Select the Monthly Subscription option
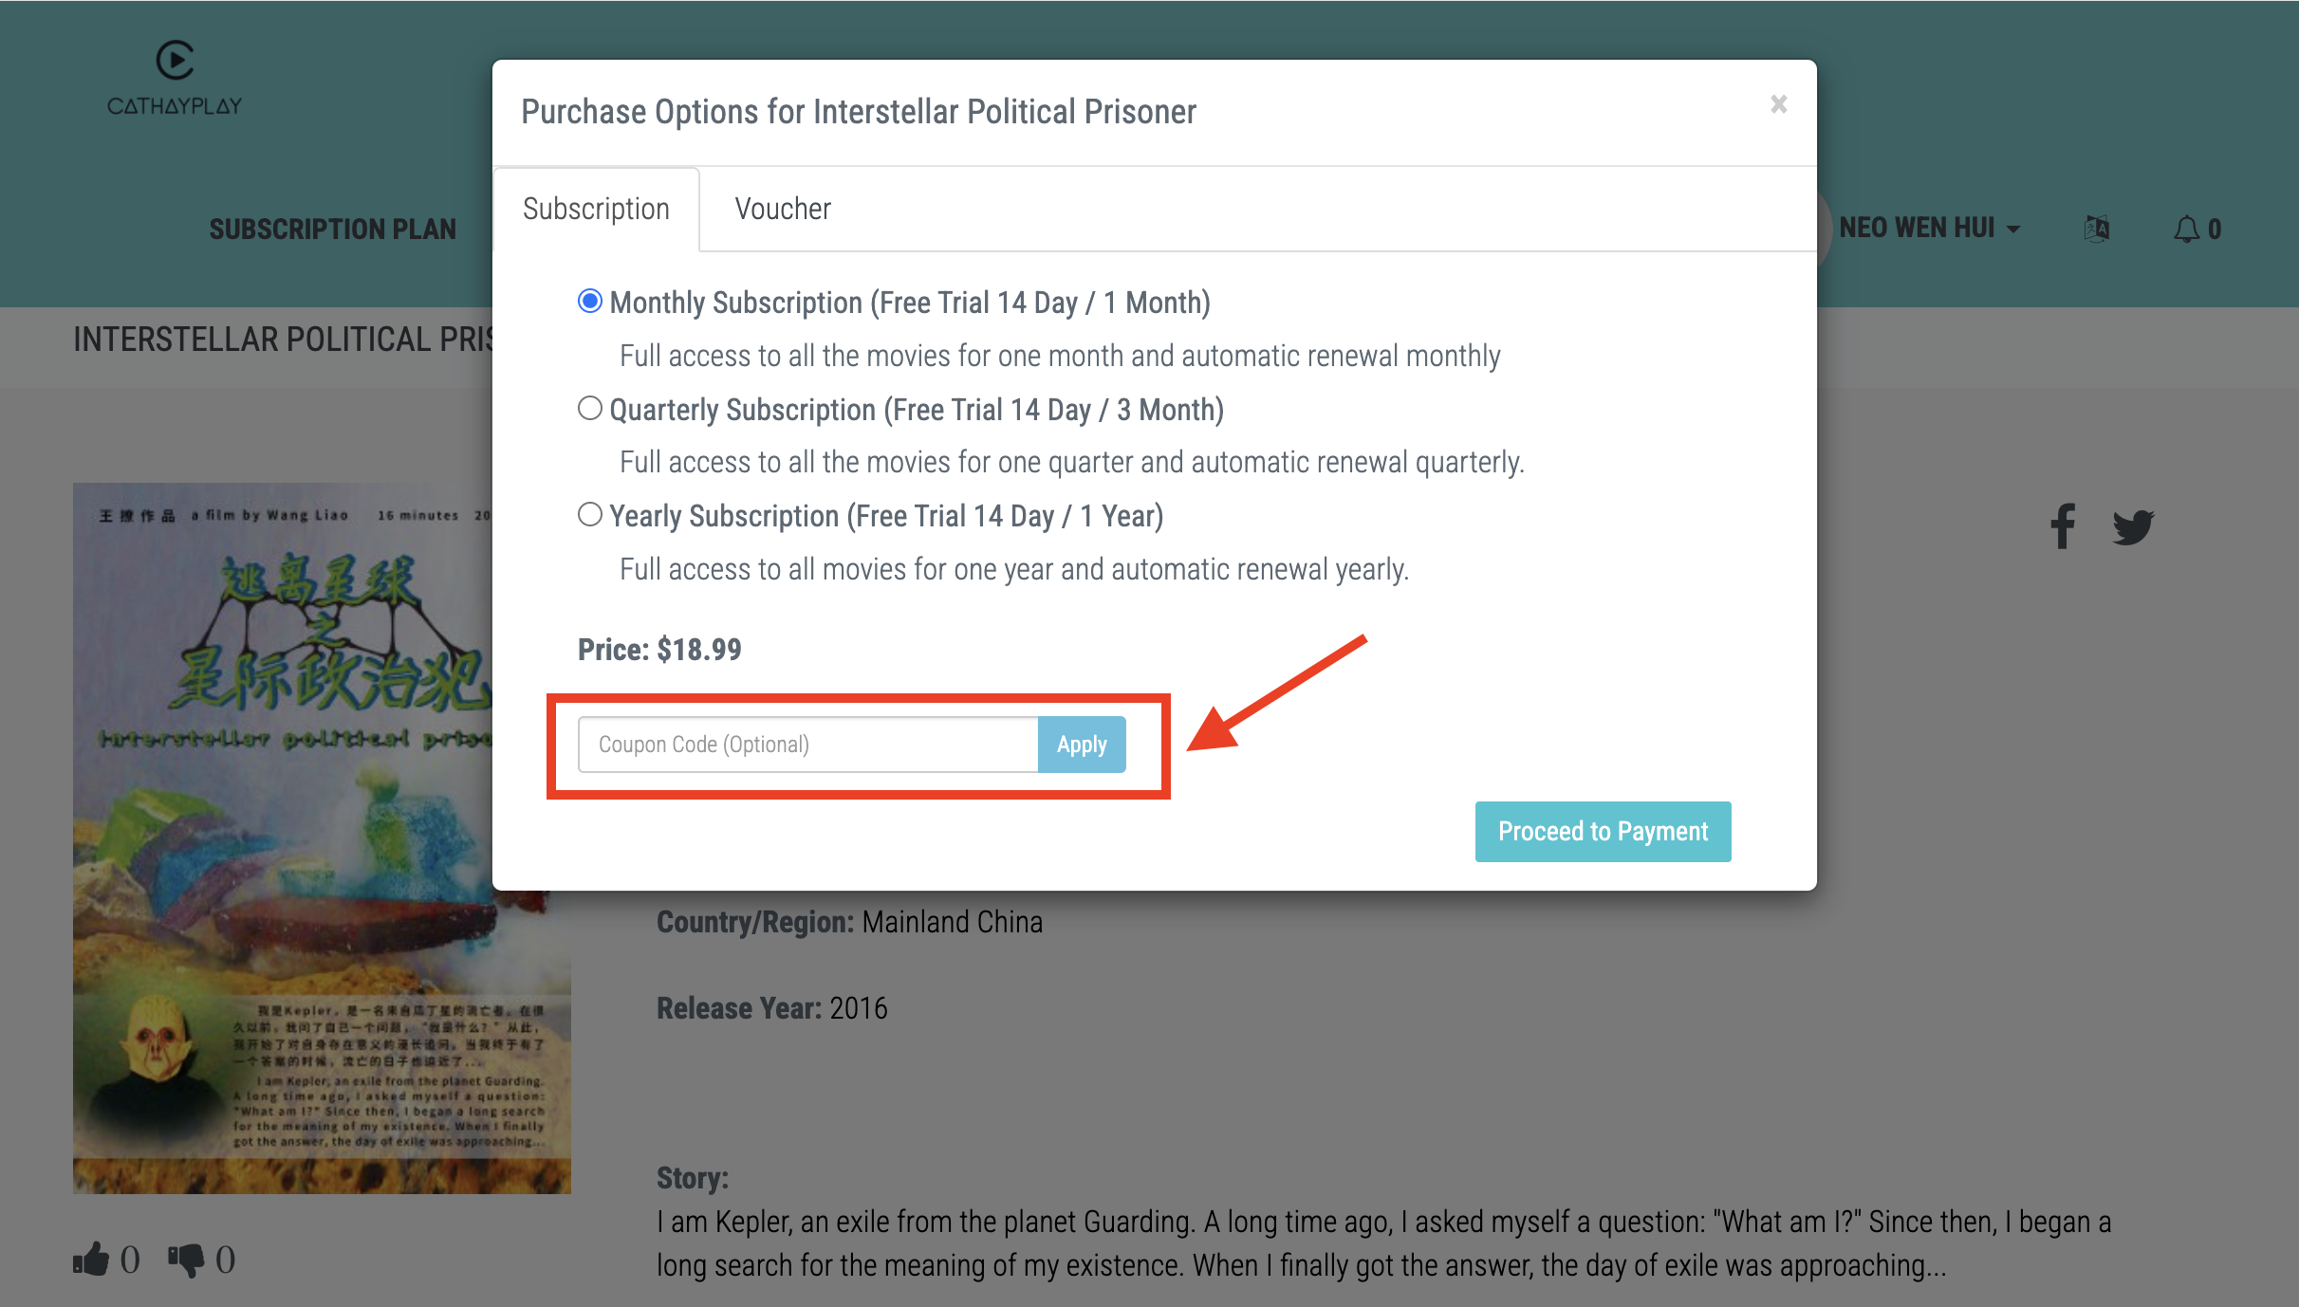 point(589,301)
